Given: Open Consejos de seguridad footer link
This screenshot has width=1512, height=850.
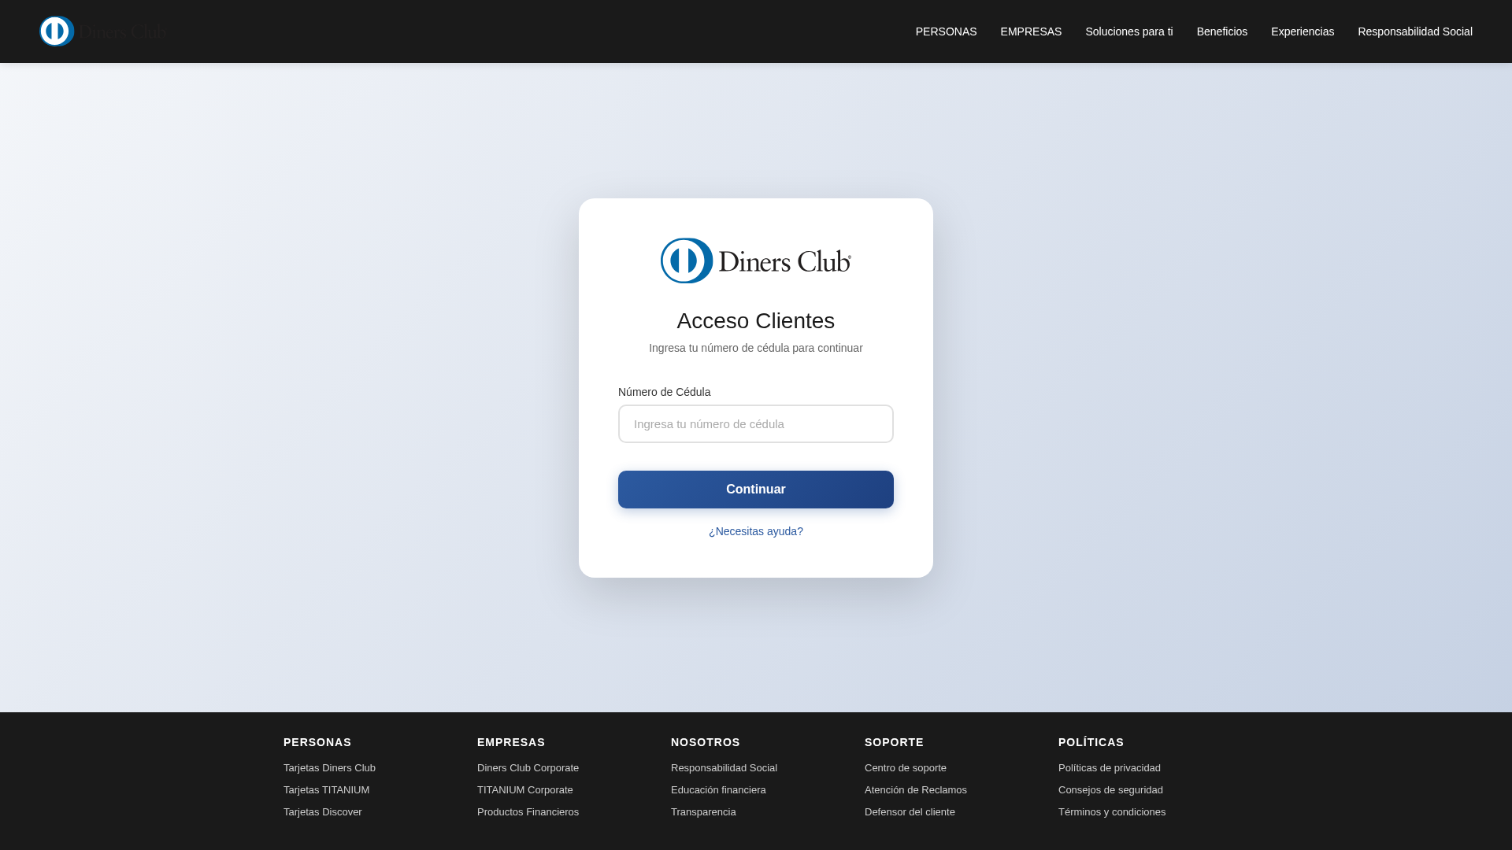Looking at the screenshot, I should click(1110, 789).
